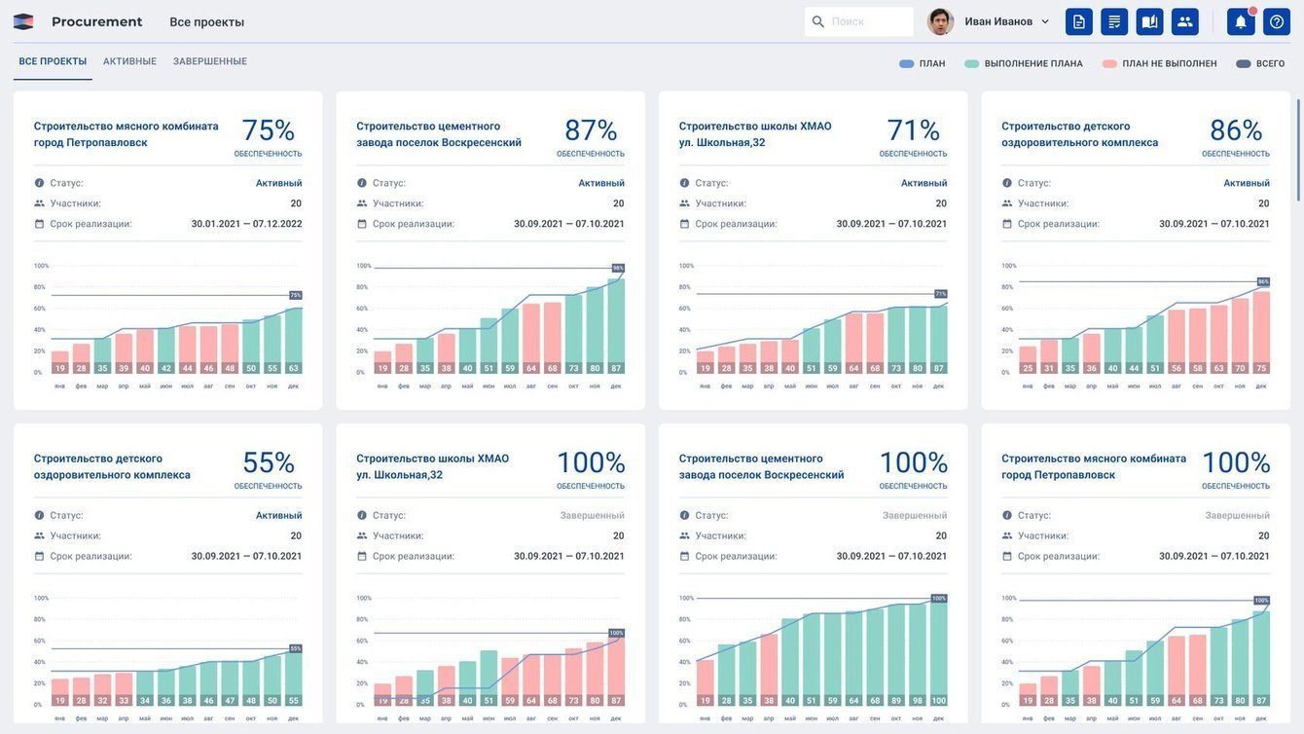Open notifications bell icon

pos(1241,21)
